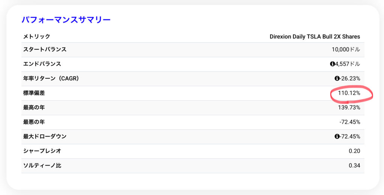
Task: Click the 最悪の年 row label
Action: click(x=34, y=122)
